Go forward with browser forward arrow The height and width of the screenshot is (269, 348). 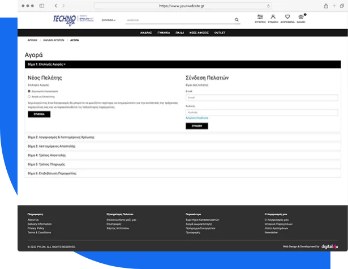(x=63, y=6)
